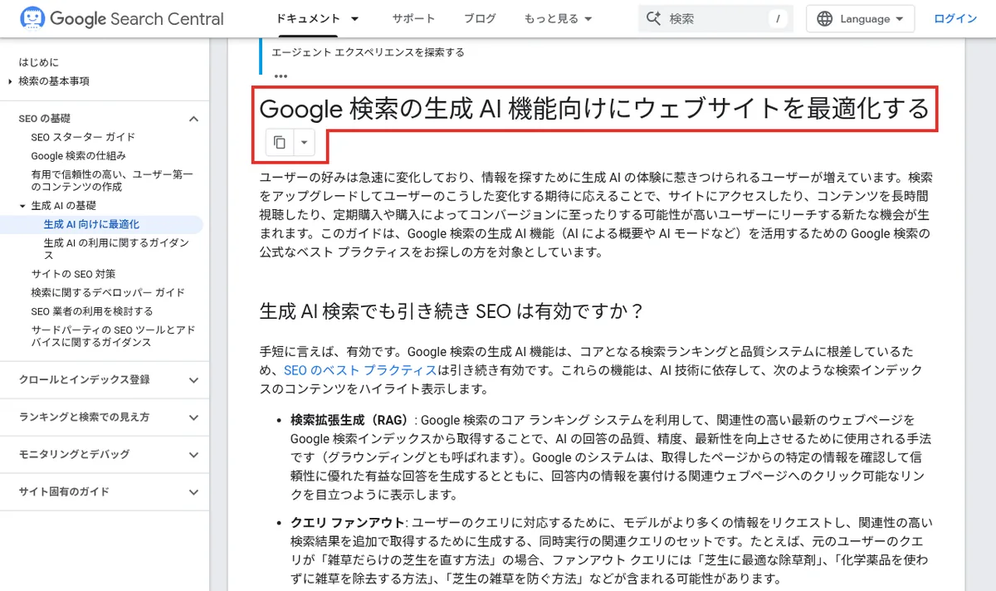Open the copy button dropdown arrow
The width and height of the screenshot is (996, 591).
tap(305, 143)
